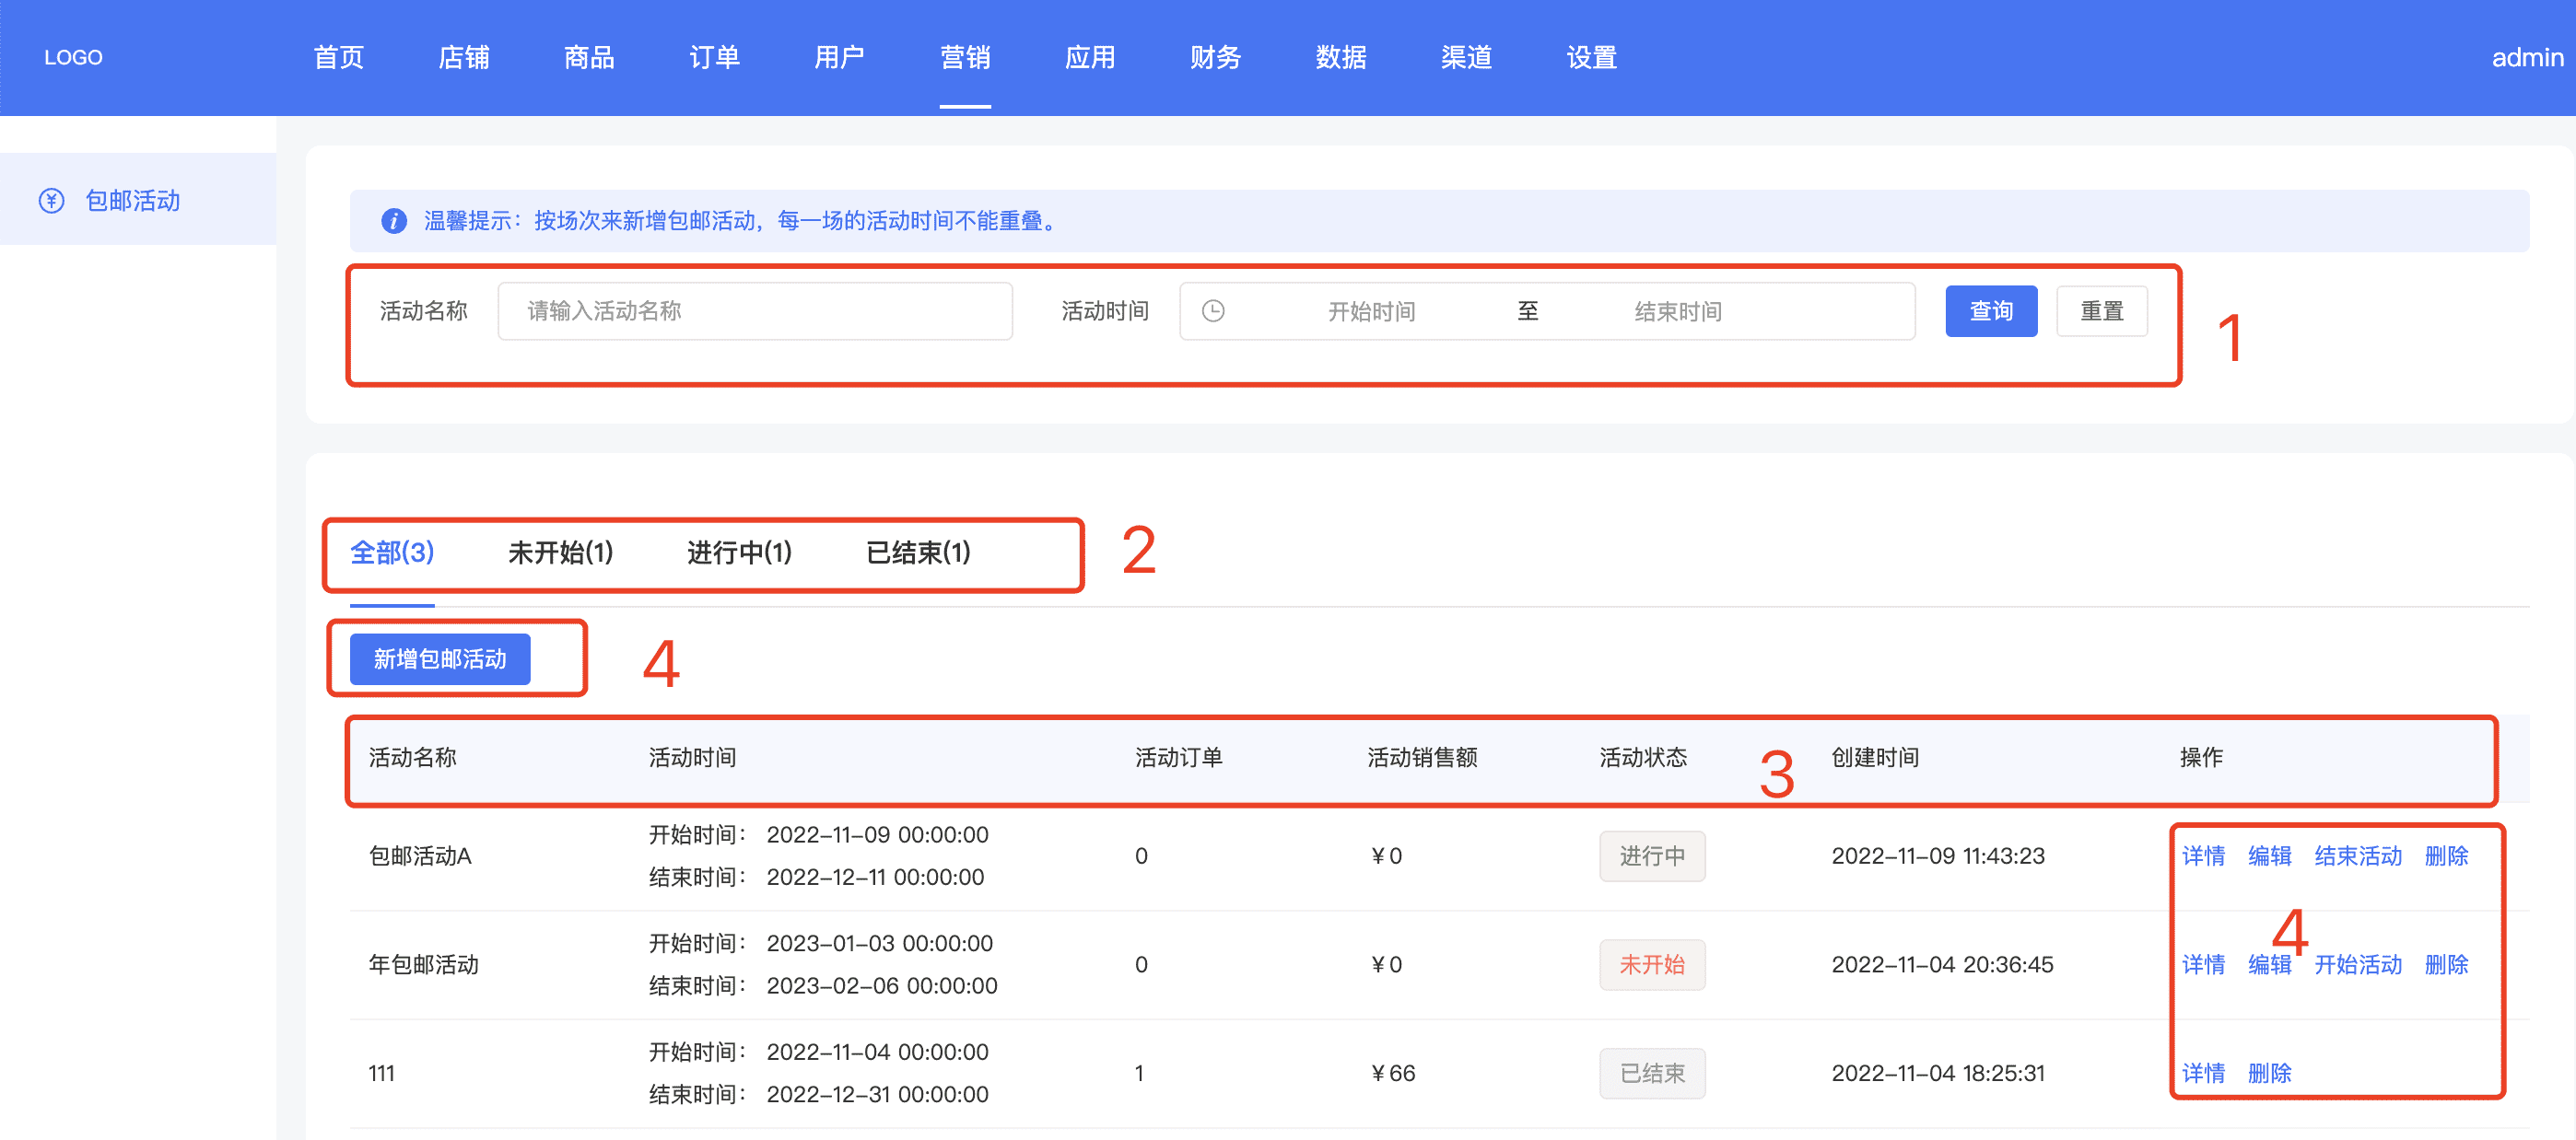Image resolution: width=2576 pixels, height=1140 pixels.
Task: Select 包邮活动 in the sidebar
Action: tap(138, 200)
